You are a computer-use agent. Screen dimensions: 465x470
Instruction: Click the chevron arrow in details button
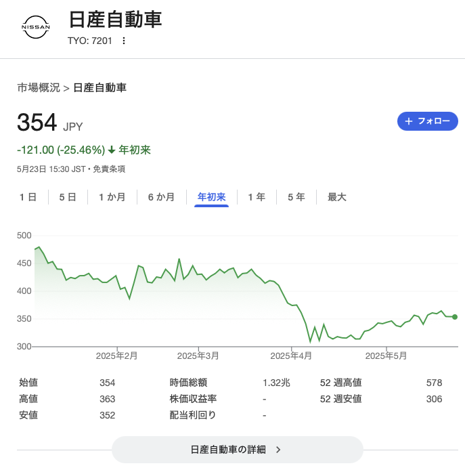278,450
